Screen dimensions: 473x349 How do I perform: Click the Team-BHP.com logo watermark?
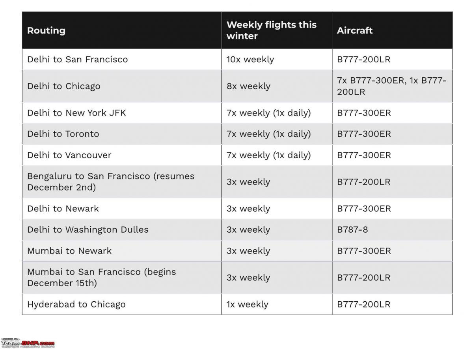(28, 343)
